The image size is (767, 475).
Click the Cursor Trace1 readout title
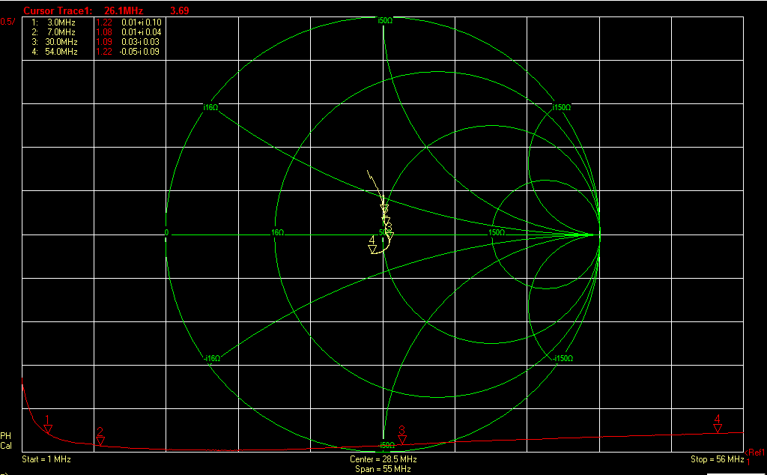coord(58,10)
